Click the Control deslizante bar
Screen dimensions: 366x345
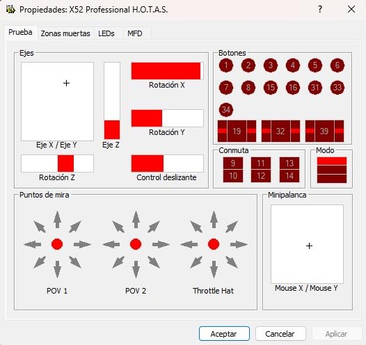coord(168,163)
